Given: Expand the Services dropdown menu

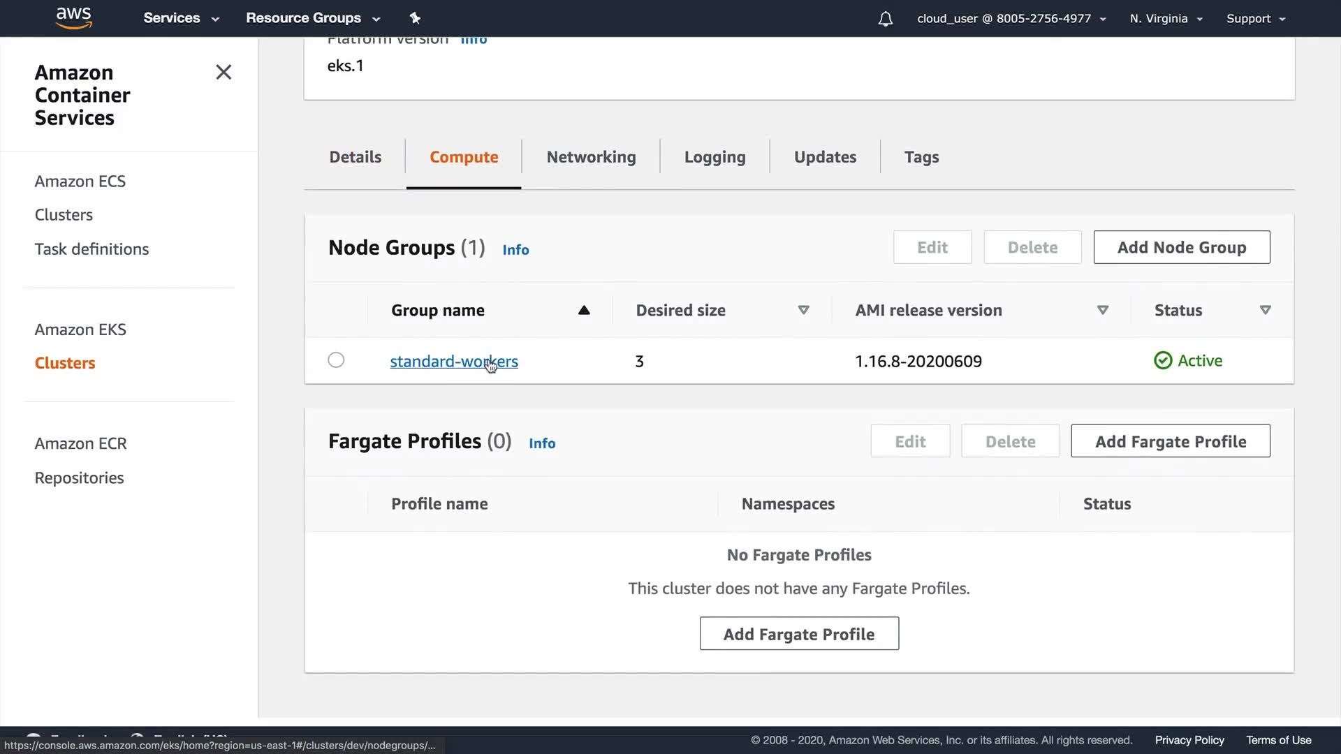Looking at the screenshot, I should (x=181, y=18).
